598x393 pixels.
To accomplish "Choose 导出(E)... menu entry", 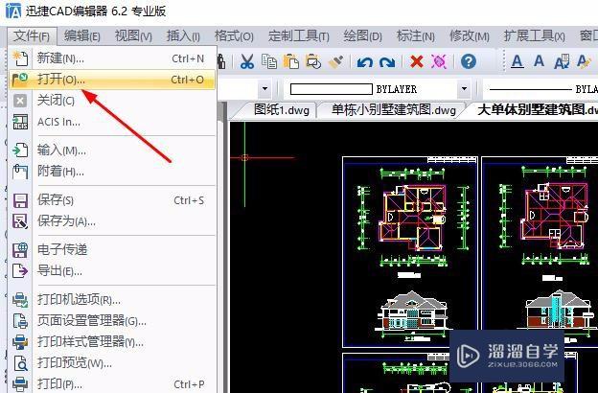I will pyautogui.click(x=112, y=271).
